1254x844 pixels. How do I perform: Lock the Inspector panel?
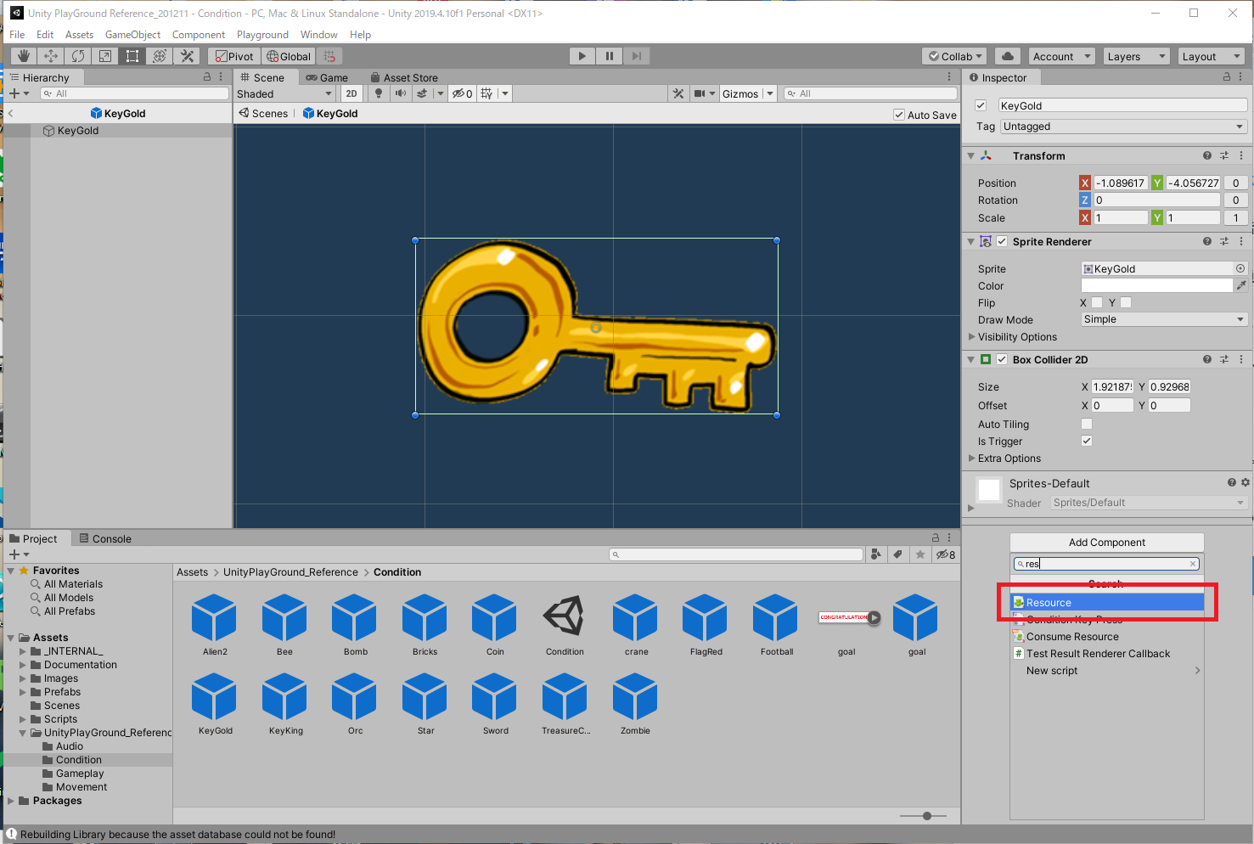pyautogui.click(x=1226, y=77)
